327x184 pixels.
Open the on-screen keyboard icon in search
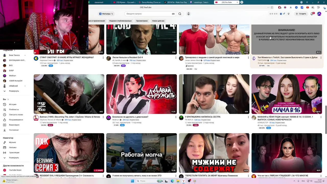[173, 14]
